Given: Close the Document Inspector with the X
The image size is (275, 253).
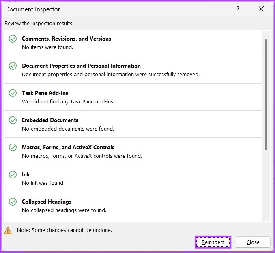Looking at the screenshot, I should point(261,9).
